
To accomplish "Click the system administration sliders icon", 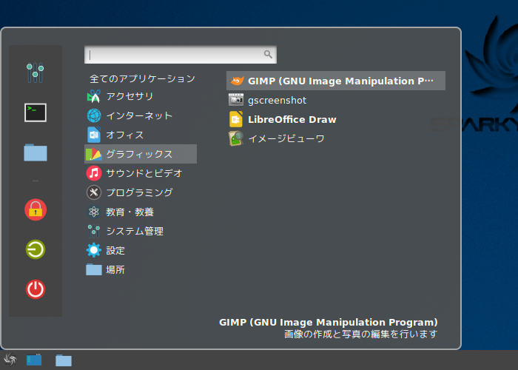I will click(x=94, y=231).
